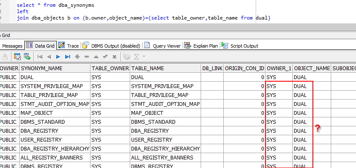Click the post edit checkmark icon
Screen dimensions: 356x168
105,57
